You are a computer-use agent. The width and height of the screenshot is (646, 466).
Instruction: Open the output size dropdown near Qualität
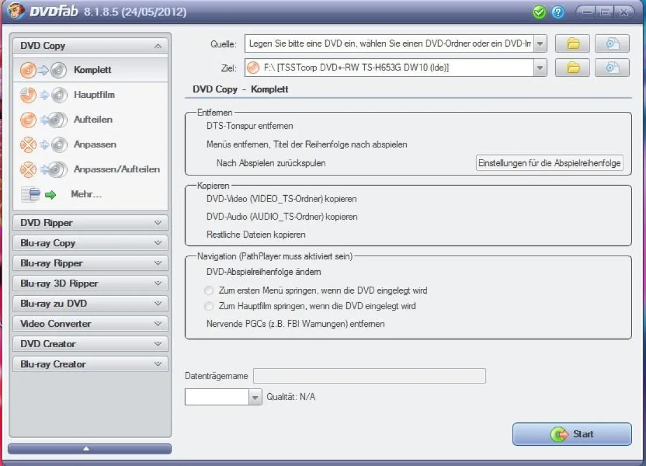click(x=255, y=397)
